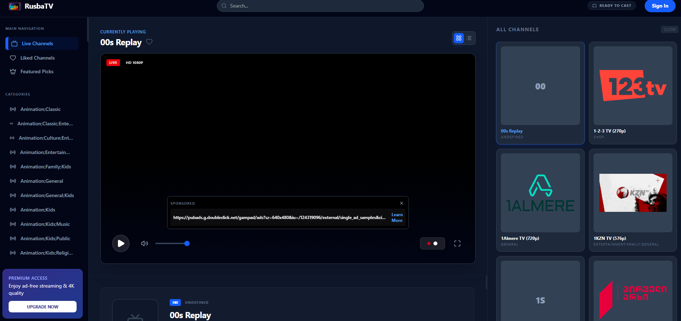Click the RusbaTV logo icon
Viewport: 681px width, 321px height.
click(x=15, y=6)
